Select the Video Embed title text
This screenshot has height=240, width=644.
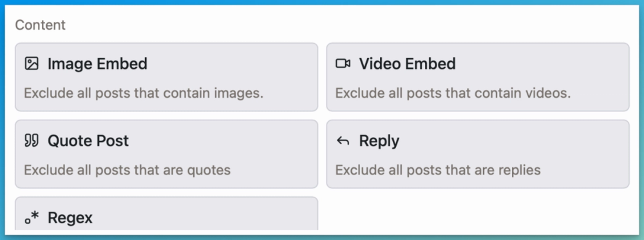tap(408, 64)
